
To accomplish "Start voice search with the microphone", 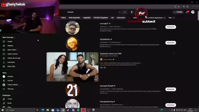I will [132, 12].
